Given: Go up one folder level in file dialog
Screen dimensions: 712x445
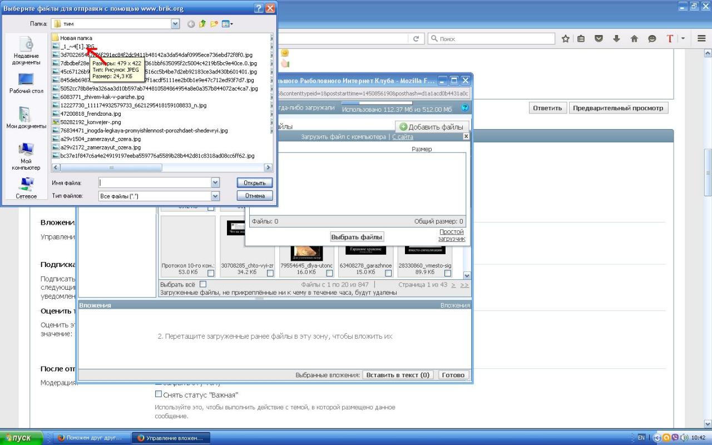Looking at the screenshot, I should 202,24.
